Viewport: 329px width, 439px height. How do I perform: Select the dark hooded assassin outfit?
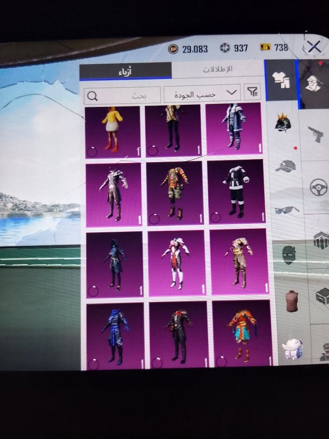pos(115,264)
